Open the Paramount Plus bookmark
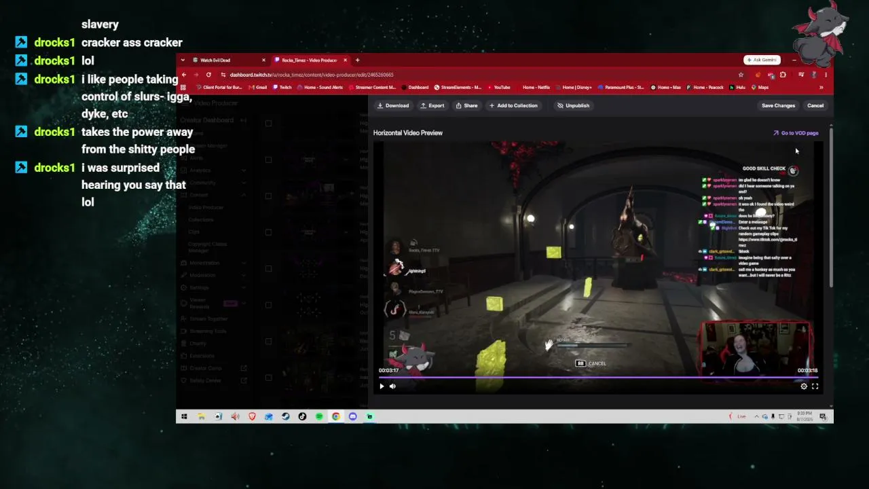The image size is (869, 489). 621,88
